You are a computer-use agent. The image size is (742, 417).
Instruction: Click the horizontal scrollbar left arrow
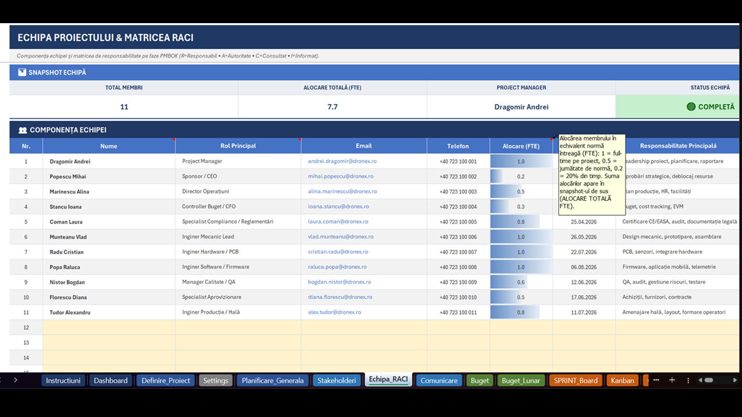pos(700,381)
